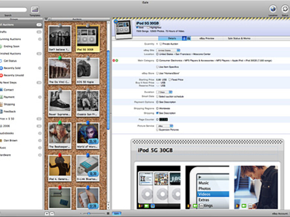The width and height of the screenshot is (290, 217).
Task: Open the Templates toolbar icon
Action: tap(35, 10)
